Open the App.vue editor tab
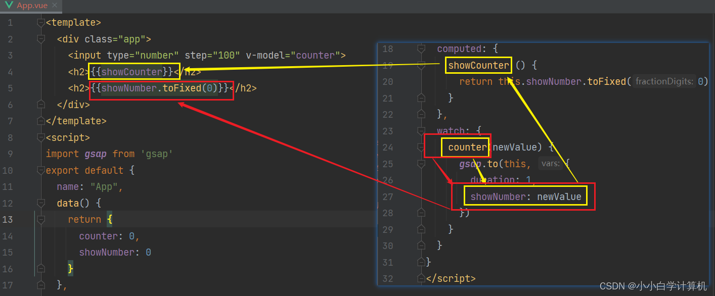715x296 pixels. [31, 6]
